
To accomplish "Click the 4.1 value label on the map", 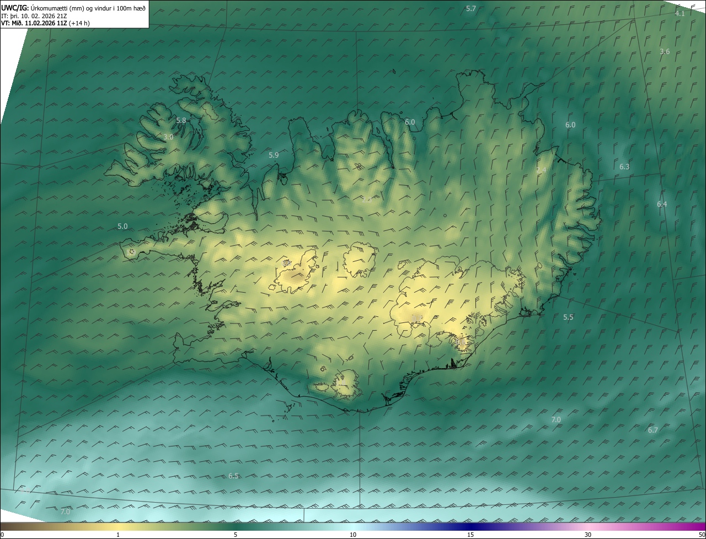I will [680, 13].
